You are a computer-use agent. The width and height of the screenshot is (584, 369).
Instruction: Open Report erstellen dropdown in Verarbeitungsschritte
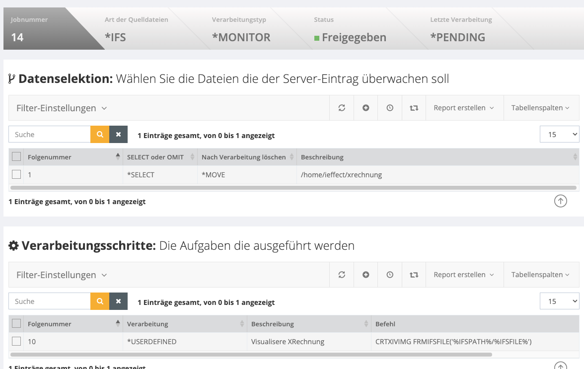click(x=464, y=275)
